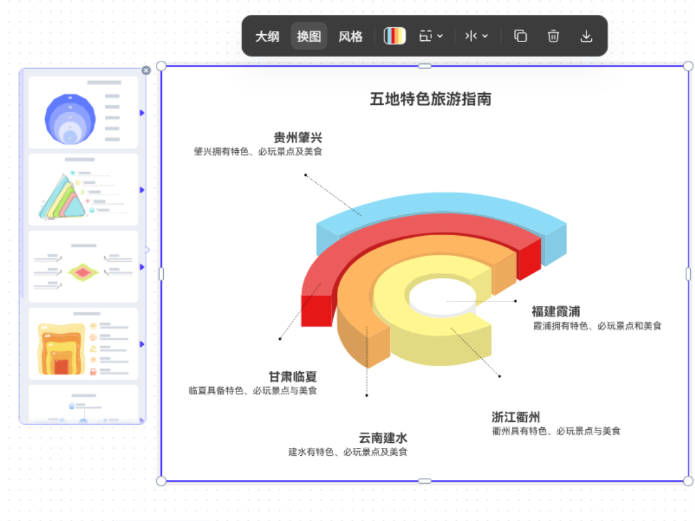Click the delete diagram trash icon
The width and height of the screenshot is (695, 521).
tap(554, 36)
